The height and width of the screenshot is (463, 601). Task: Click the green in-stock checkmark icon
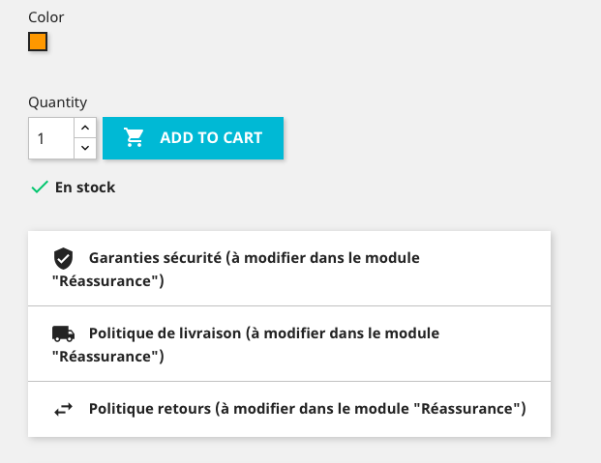coord(40,188)
